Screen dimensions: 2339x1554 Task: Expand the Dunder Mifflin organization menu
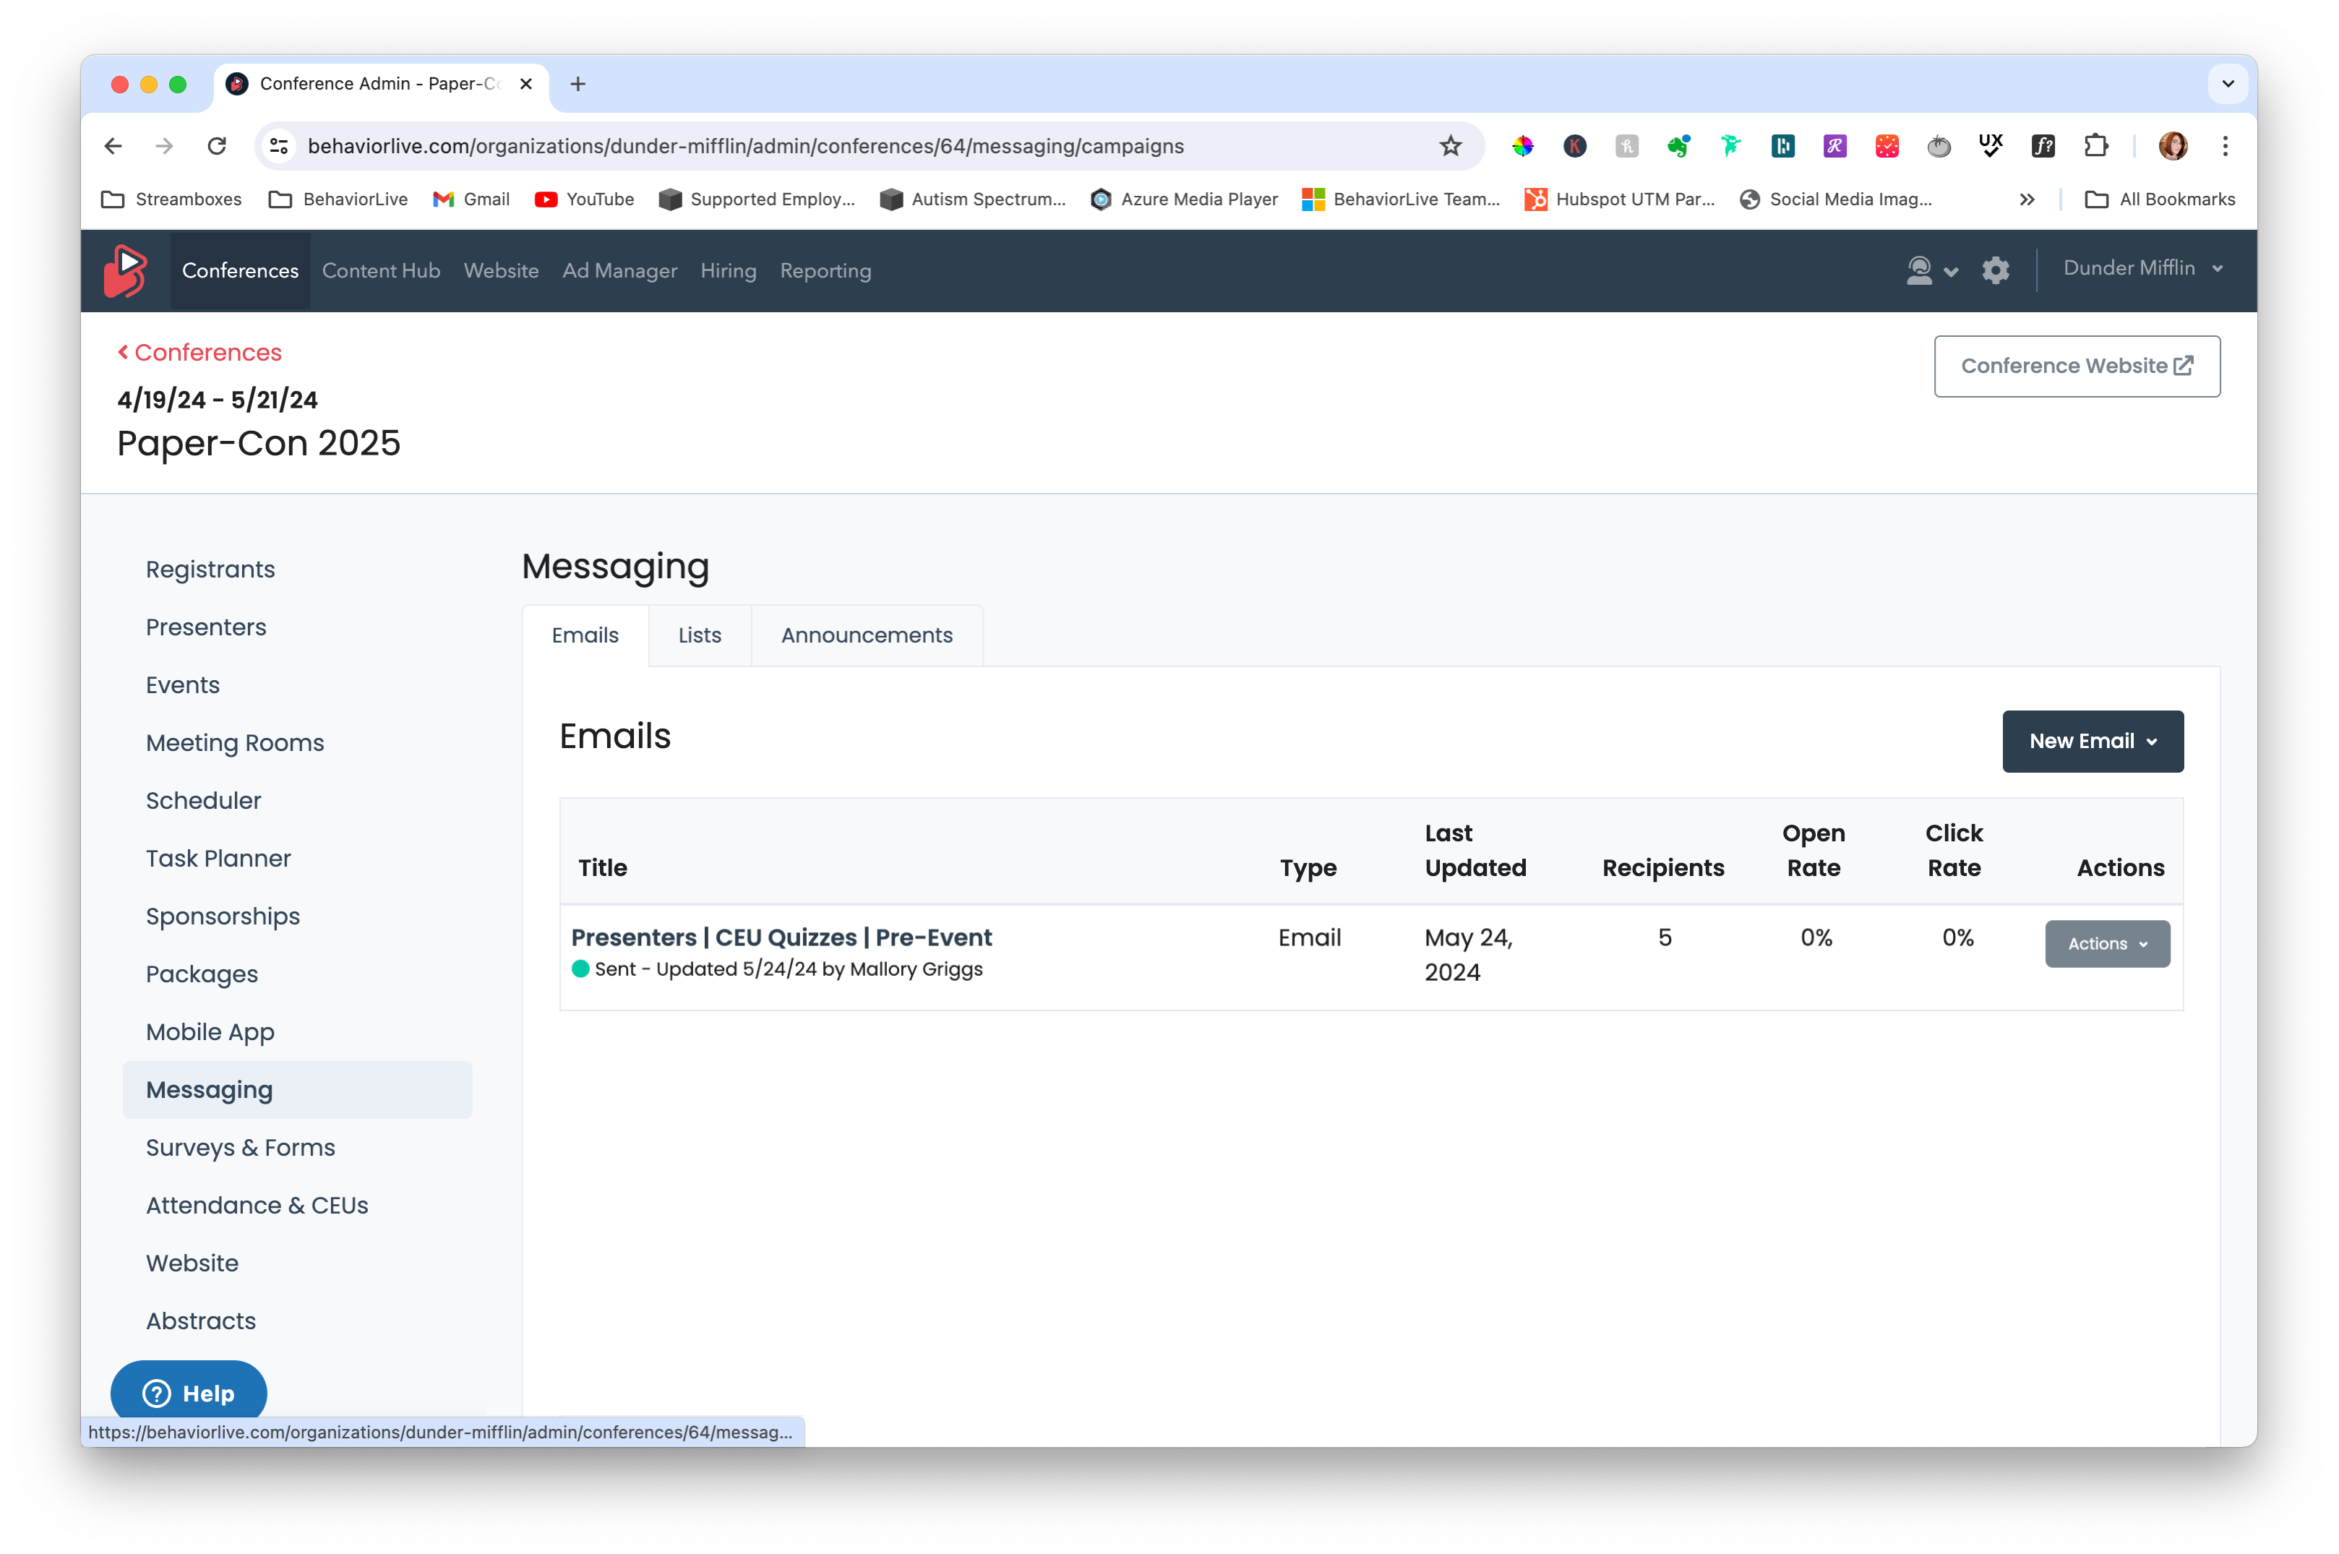[2143, 269]
